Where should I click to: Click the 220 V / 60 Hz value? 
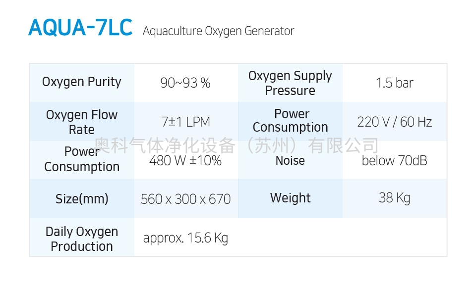click(x=395, y=122)
